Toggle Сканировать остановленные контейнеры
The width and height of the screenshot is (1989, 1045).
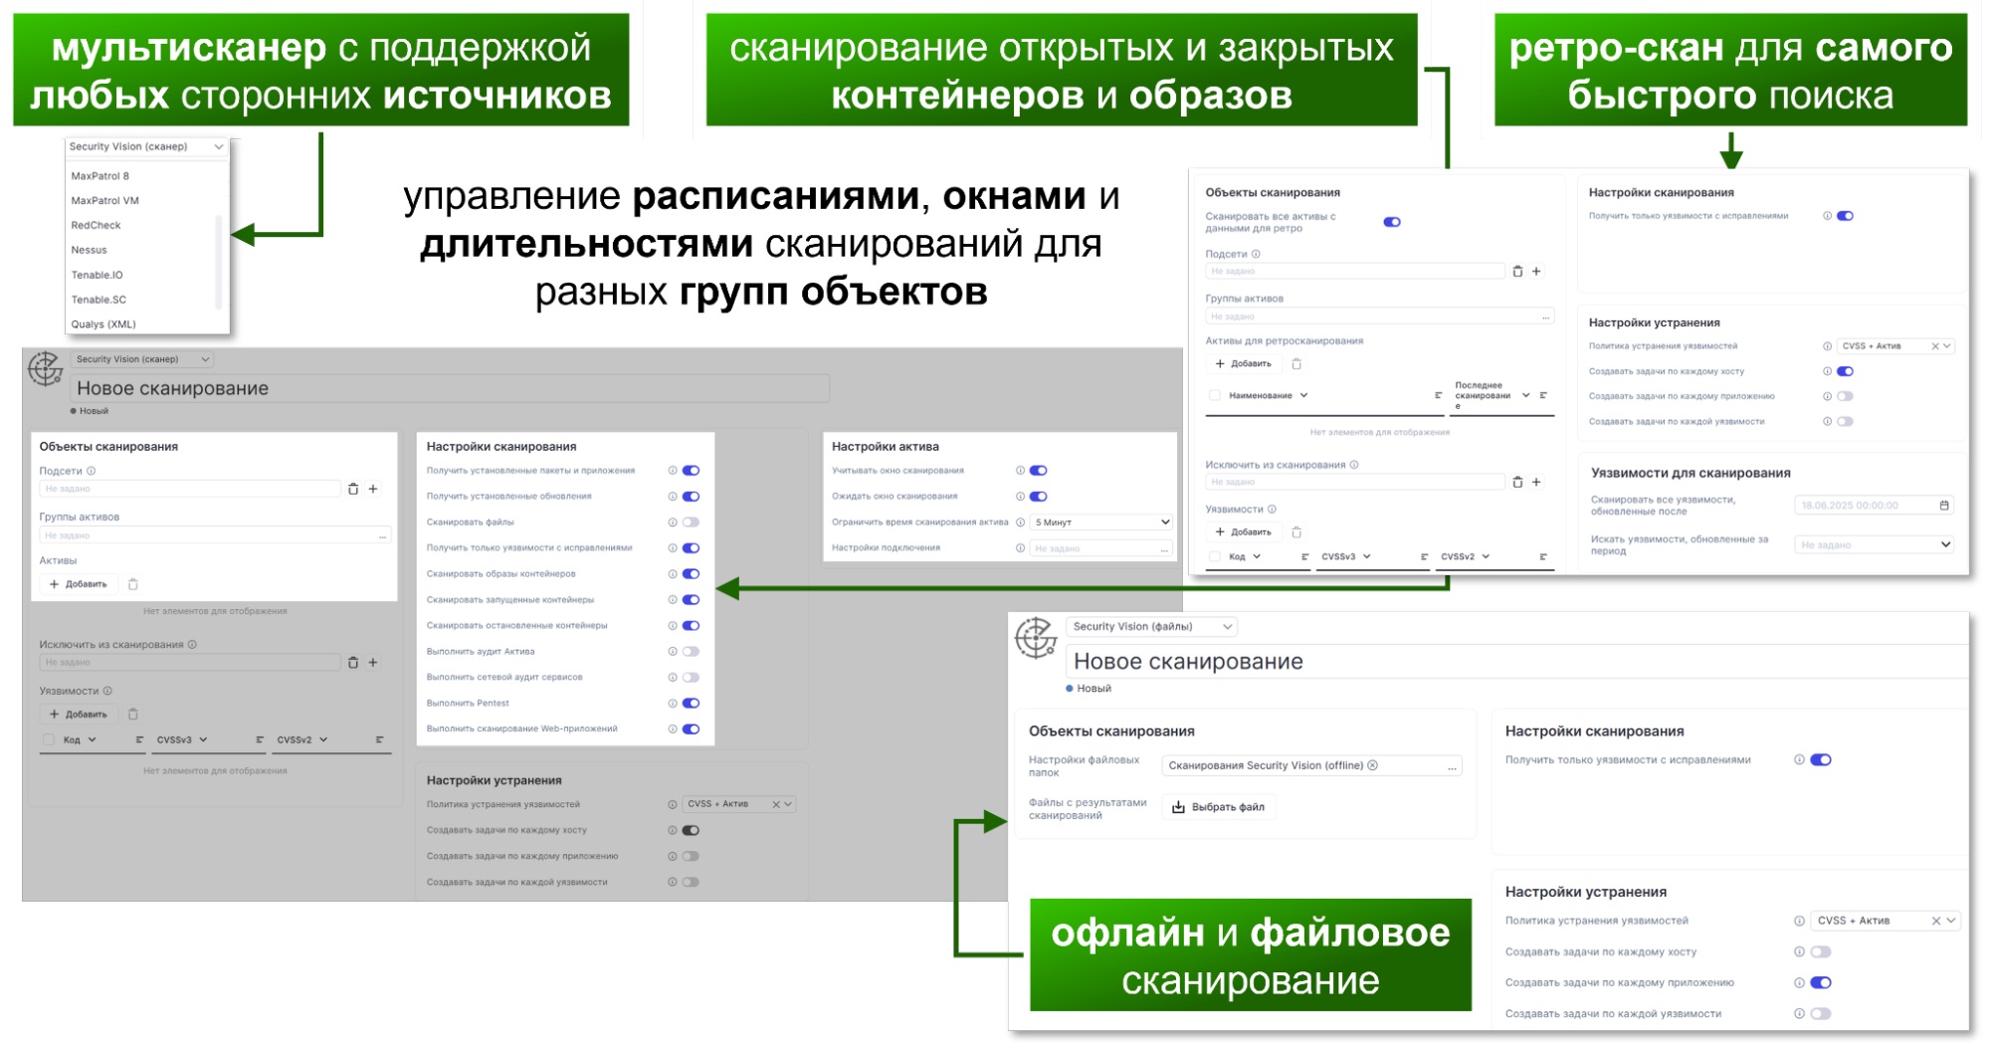[692, 626]
